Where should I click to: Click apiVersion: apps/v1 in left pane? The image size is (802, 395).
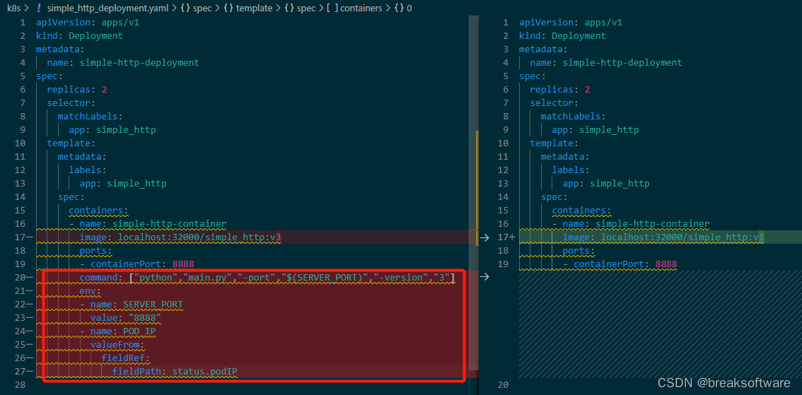(x=88, y=23)
